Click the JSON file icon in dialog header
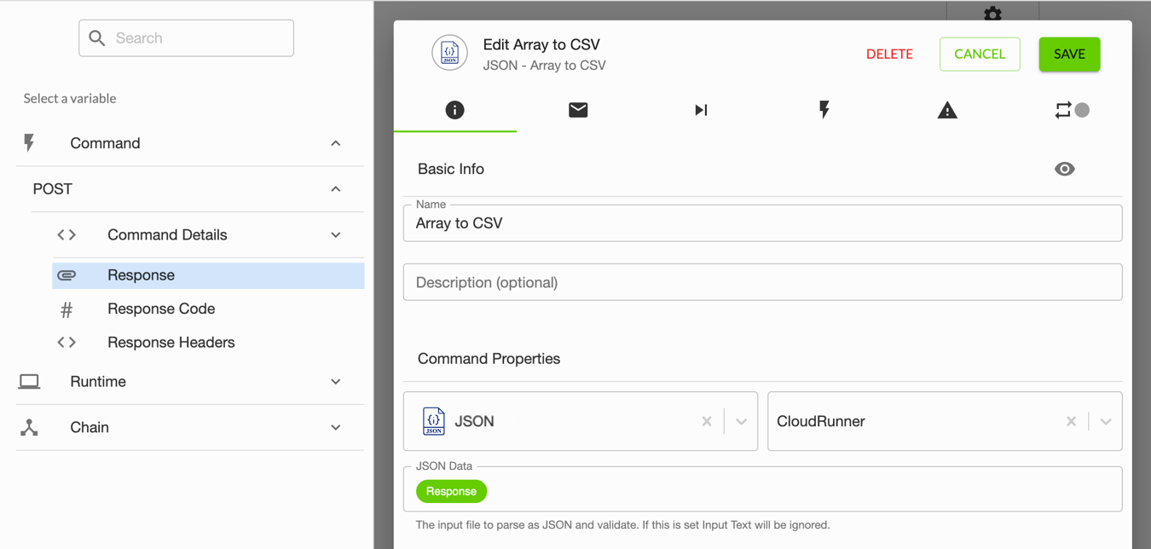The image size is (1151, 549). 449,54
